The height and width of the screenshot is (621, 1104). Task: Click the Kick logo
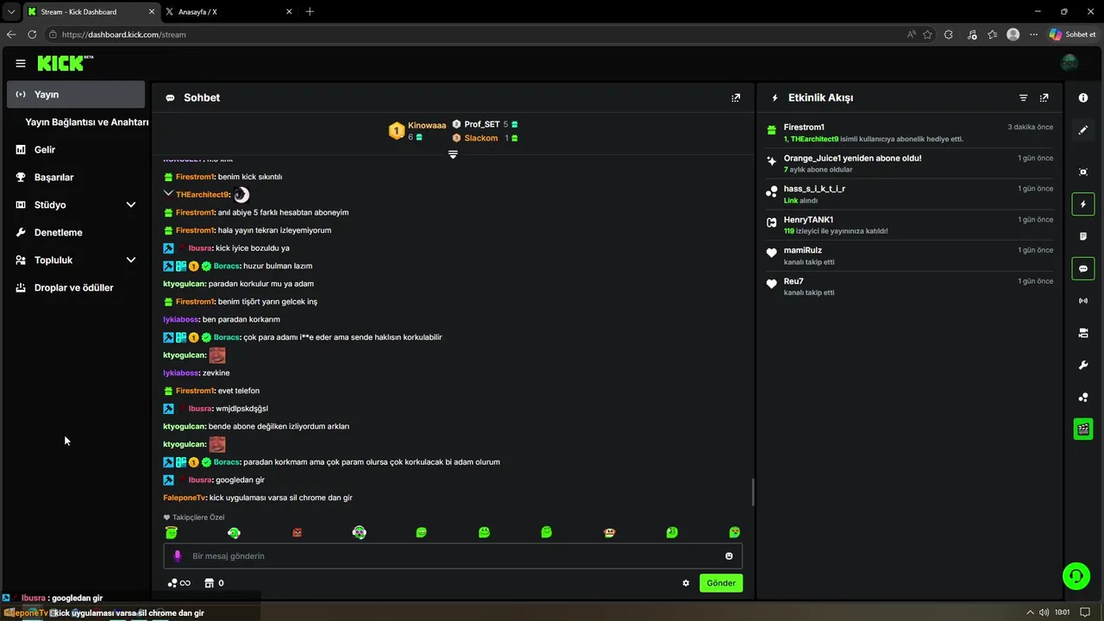click(65, 63)
